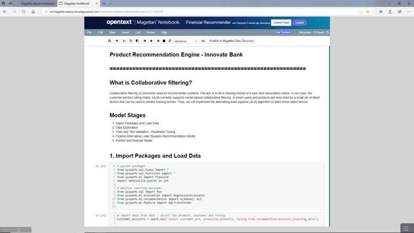Viewport: 414px width, 233px height.
Task: Share this page
Action: [x=399, y=12]
